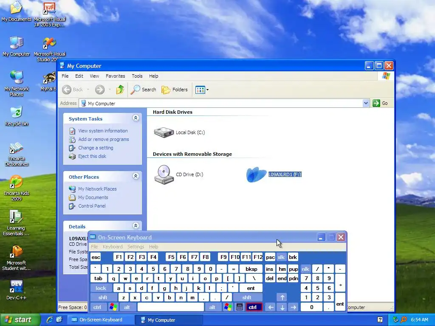Viewport: 435px width, 326px height.
Task: Click View system information link
Action: click(x=103, y=131)
